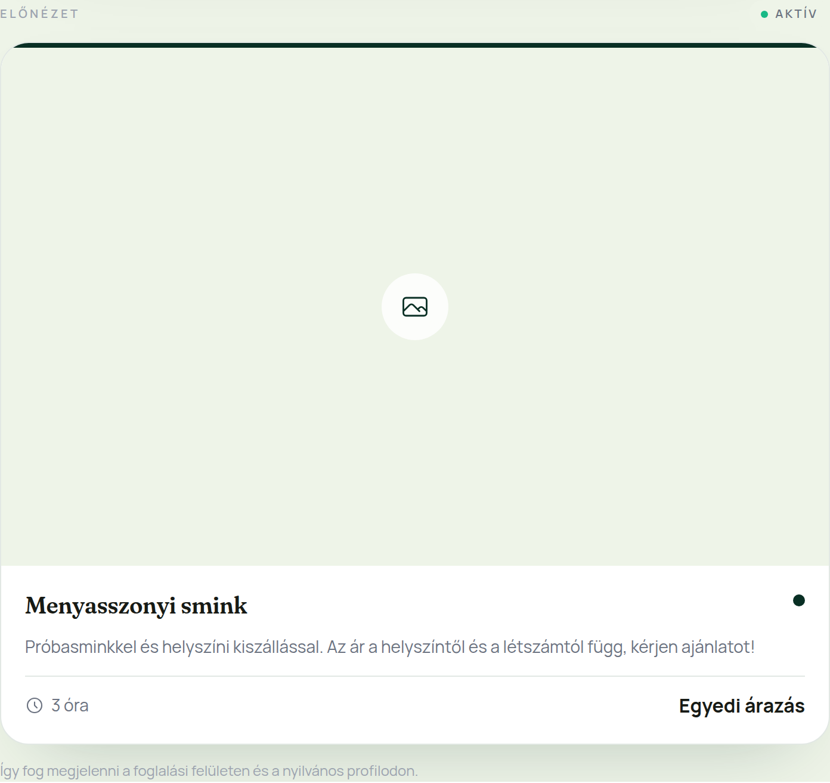Image resolution: width=830 pixels, height=783 pixels.
Task: Click the green Aktív status dot
Action: pyautogui.click(x=764, y=14)
